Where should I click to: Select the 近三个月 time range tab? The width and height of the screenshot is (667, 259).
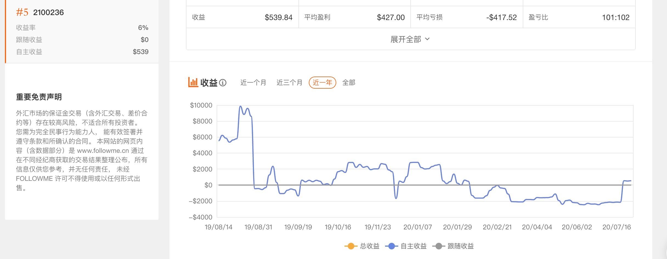[x=289, y=83]
